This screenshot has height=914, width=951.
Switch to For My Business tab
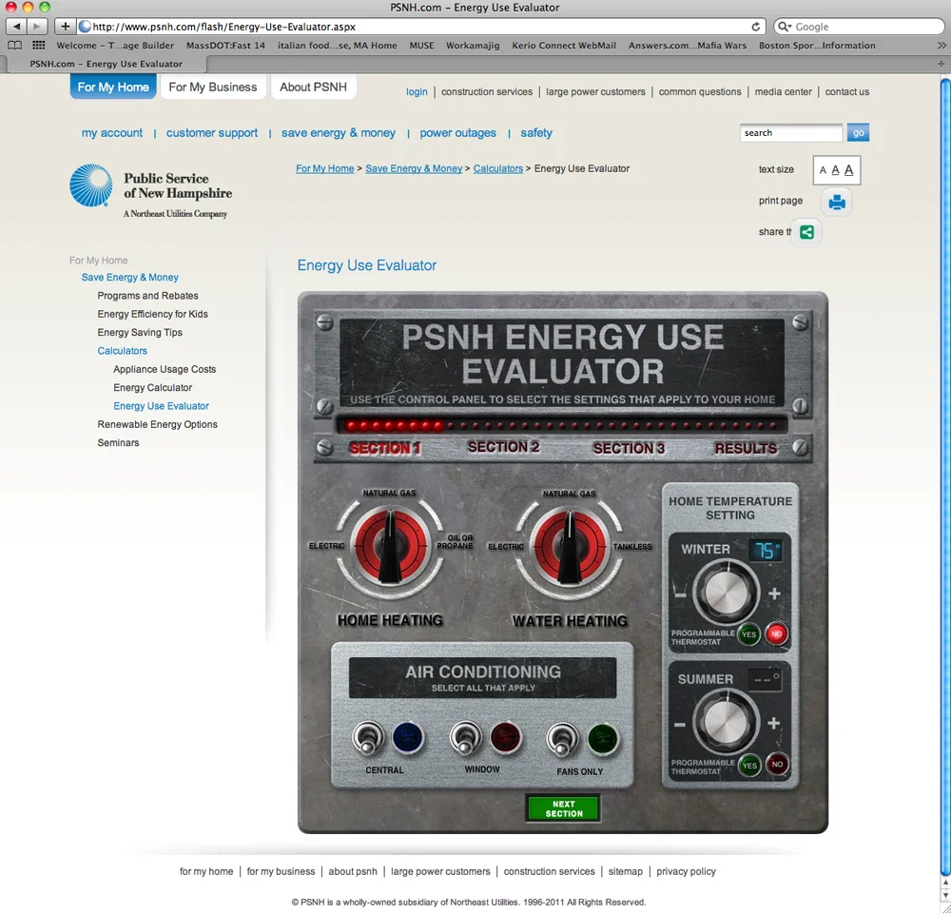[x=213, y=87]
